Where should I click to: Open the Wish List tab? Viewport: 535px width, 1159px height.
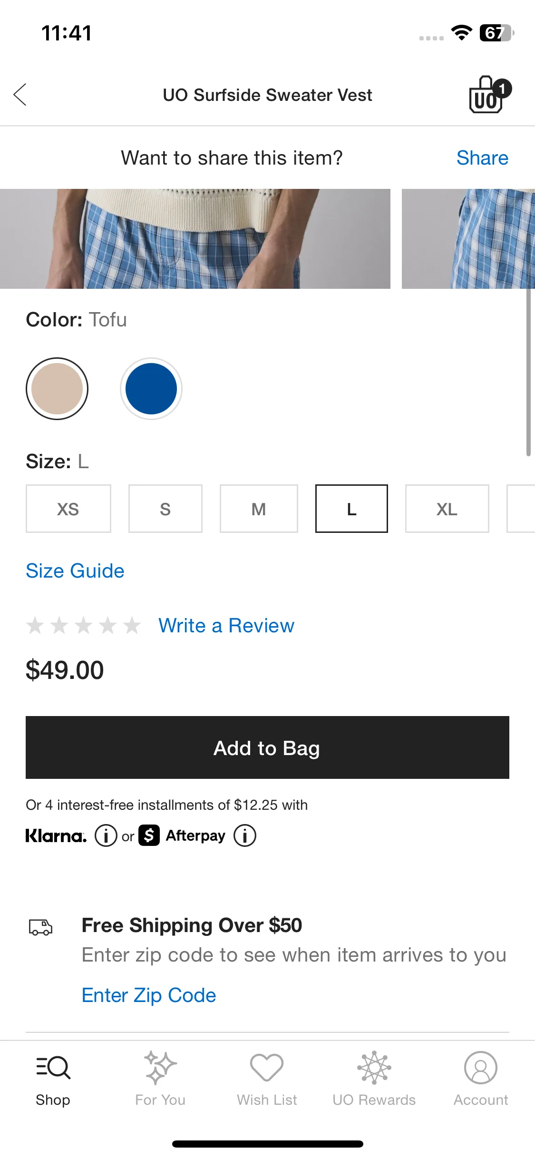(267, 1078)
